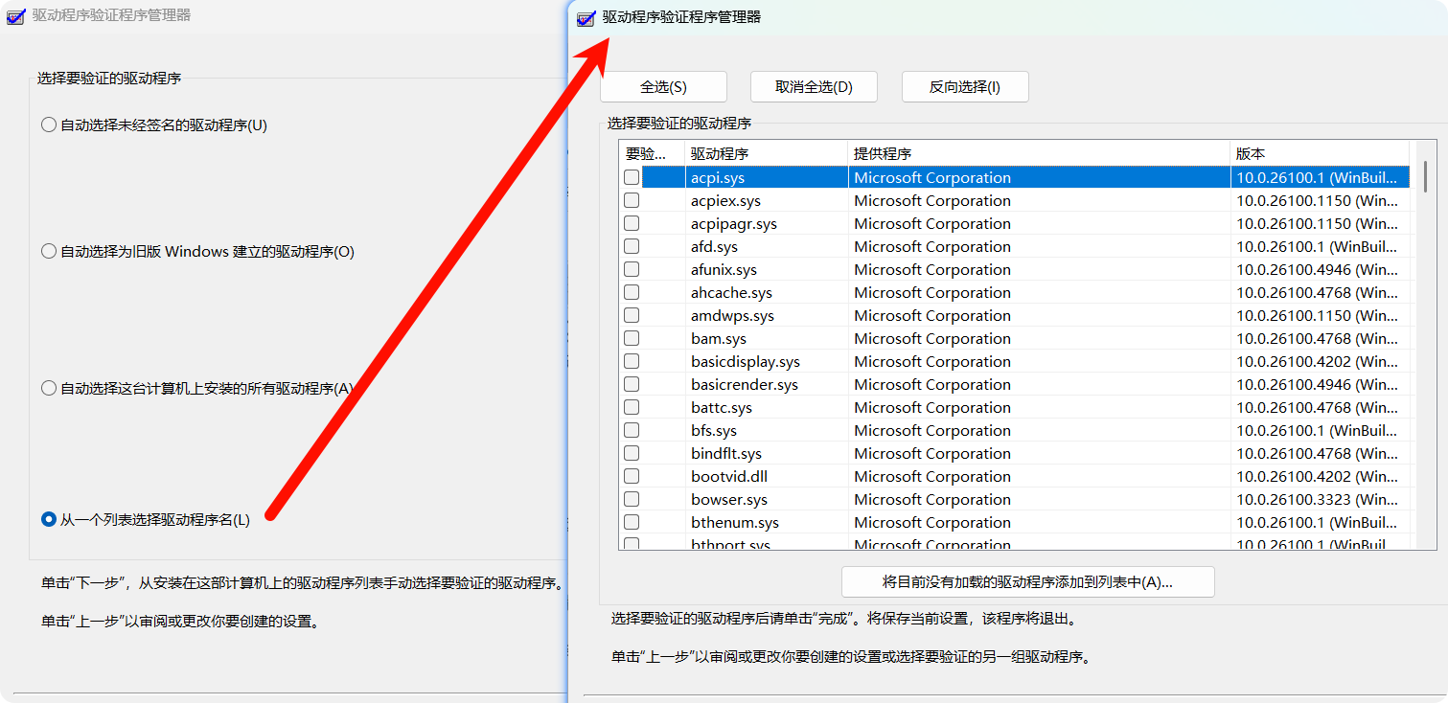This screenshot has width=1448, height=703.
Task: Click version 10.0.26100.1150 in acpiex.sys row
Action: pyautogui.click(x=1318, y=200)
